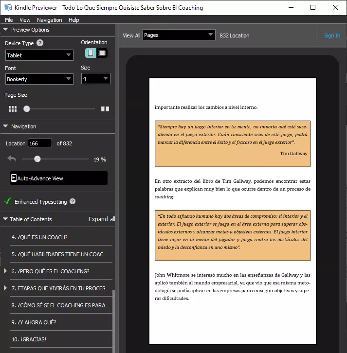
Task: Go to chapter 5 ¿QUÉ HABILIDADES TIENE UN COACH
Action: tap(61, 254)
